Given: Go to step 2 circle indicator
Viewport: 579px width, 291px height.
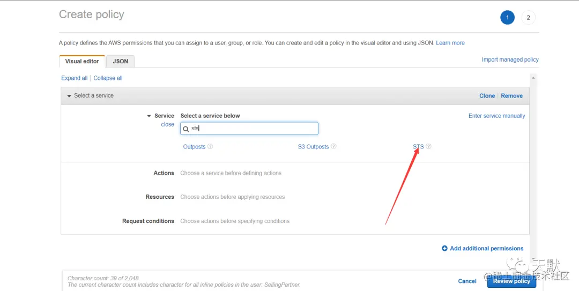Looking at the screenshot, I should 529,17.
